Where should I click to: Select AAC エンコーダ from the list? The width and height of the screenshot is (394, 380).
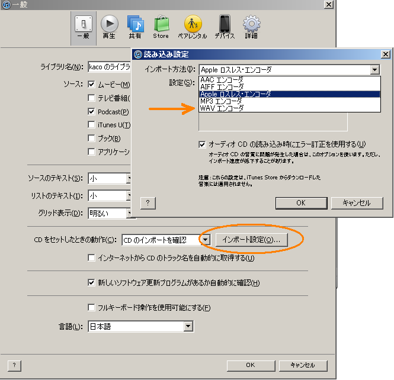(290, 80)
